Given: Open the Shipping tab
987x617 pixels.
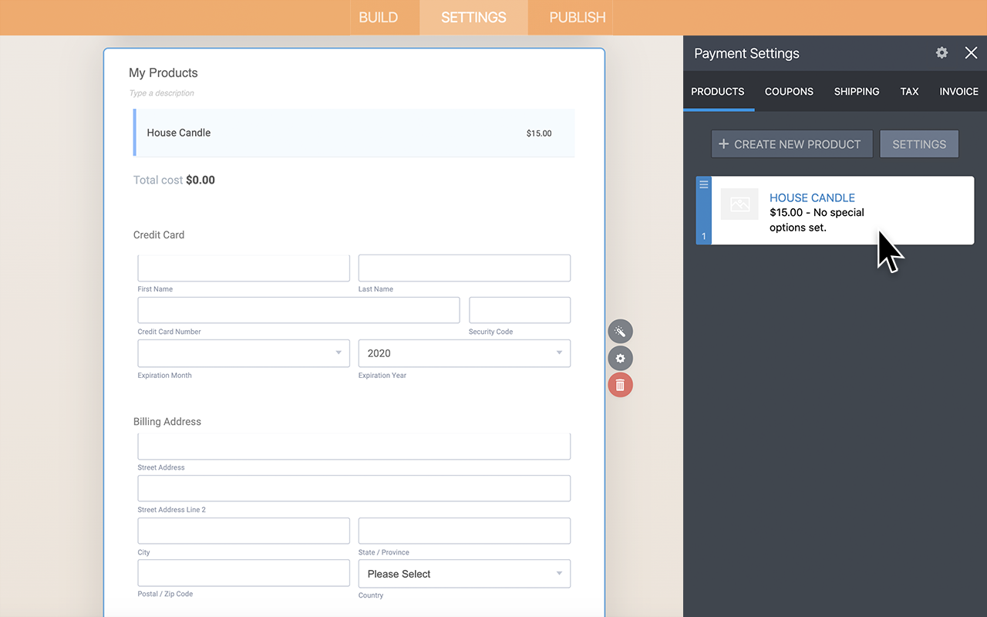Looking at the screenshot, I should click(856, 91).
